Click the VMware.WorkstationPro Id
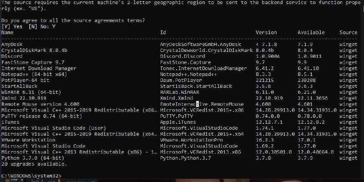 point(192,140)
